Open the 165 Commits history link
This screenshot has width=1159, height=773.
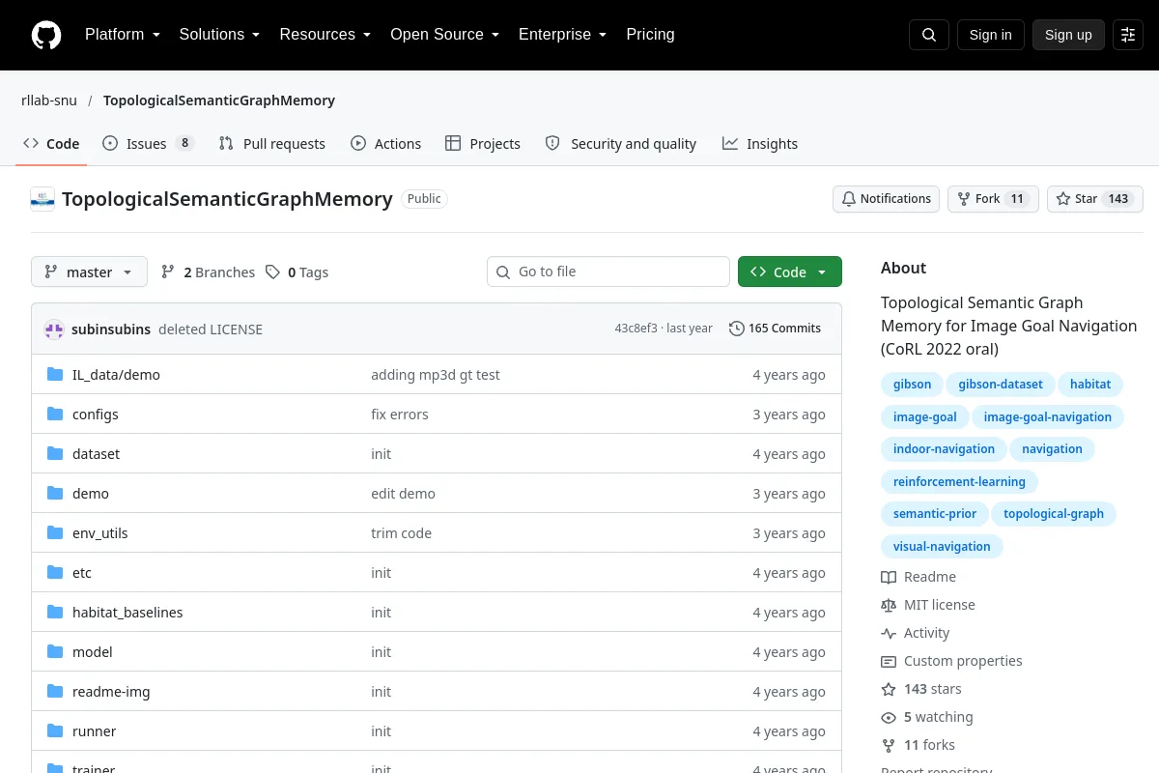pyautogui.click(x=775, y=329)
